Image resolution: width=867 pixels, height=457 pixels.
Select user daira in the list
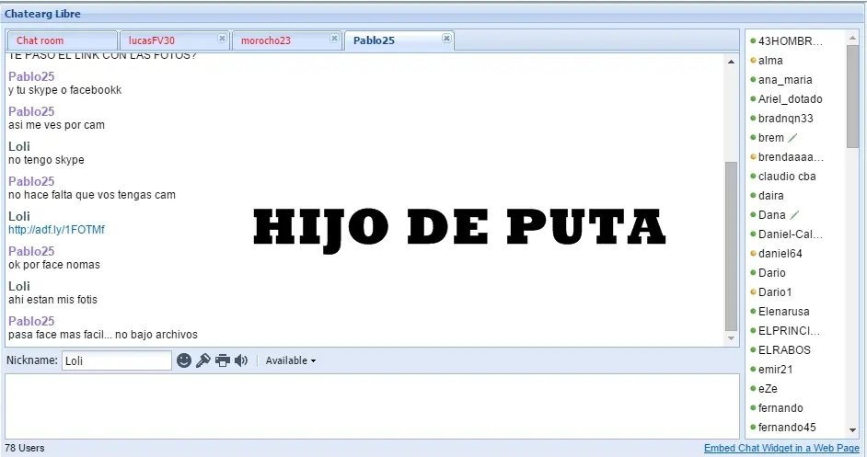pos(770,196)
